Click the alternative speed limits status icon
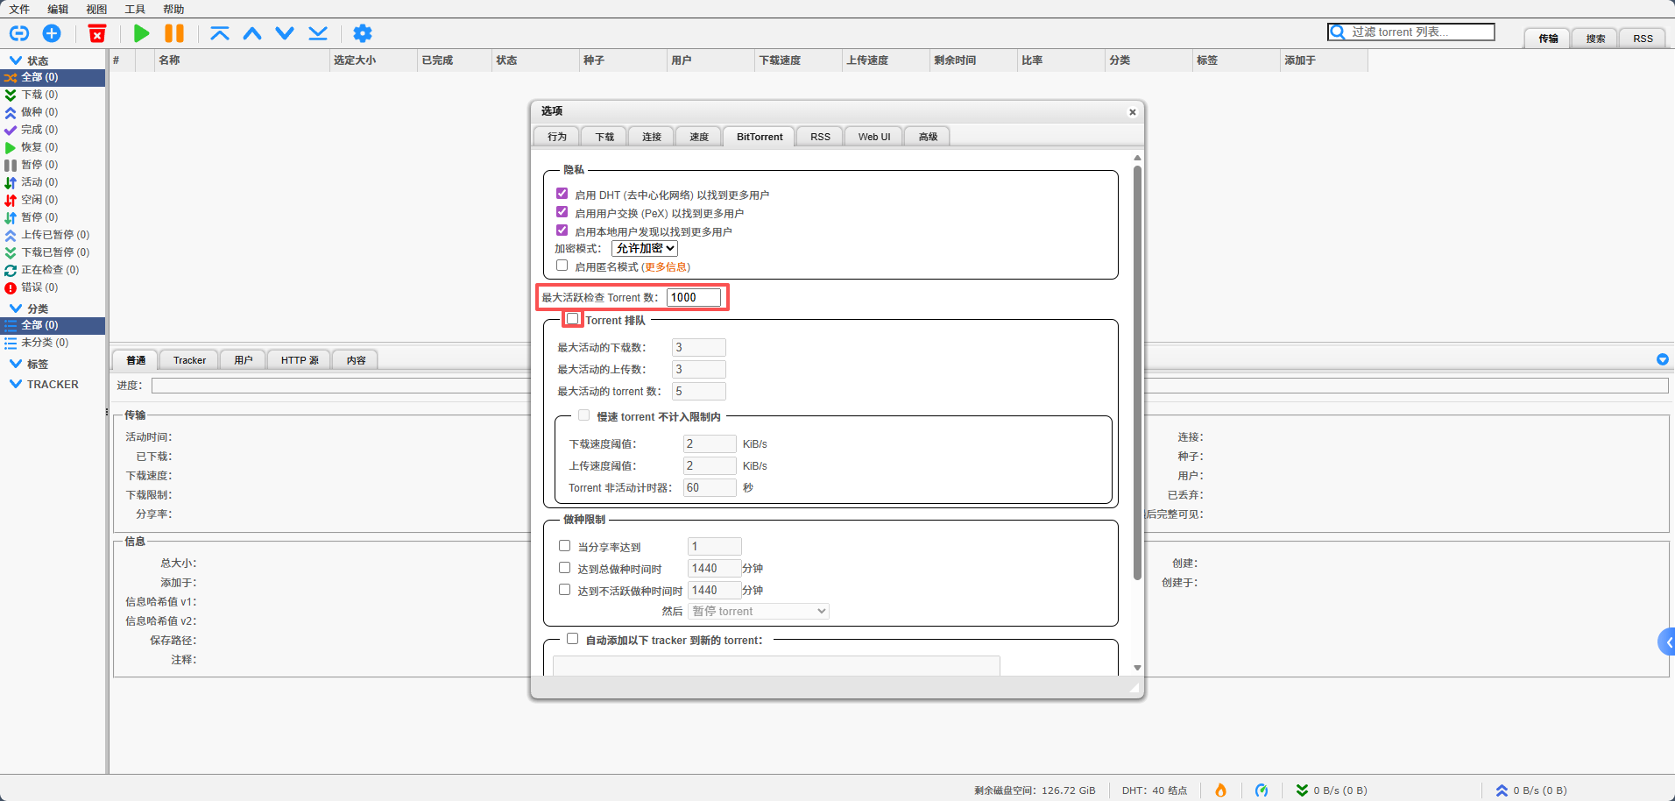 (x=1261, y=790)
